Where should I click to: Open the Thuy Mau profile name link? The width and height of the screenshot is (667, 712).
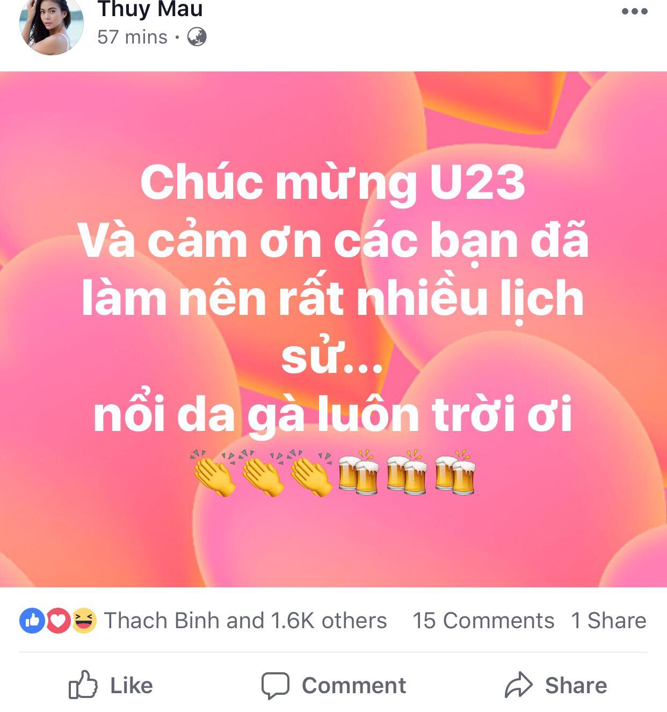click(x=150, y=9)
